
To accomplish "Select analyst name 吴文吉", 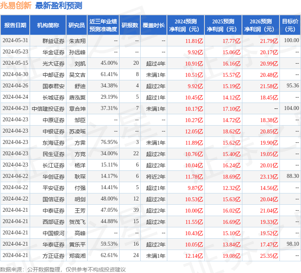I will (77, 75).
